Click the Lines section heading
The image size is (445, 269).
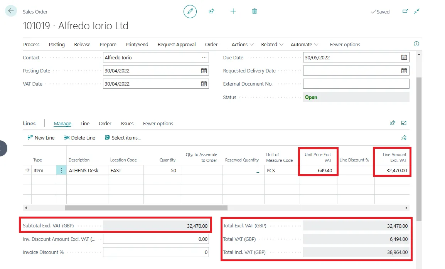pyautogui.click(x=29, y=123)
